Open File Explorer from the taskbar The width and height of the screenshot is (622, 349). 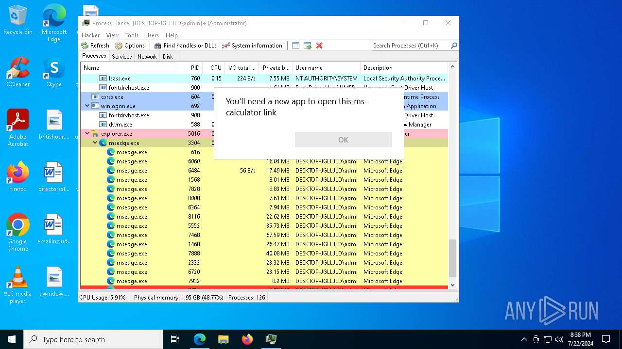pos(223,339)
